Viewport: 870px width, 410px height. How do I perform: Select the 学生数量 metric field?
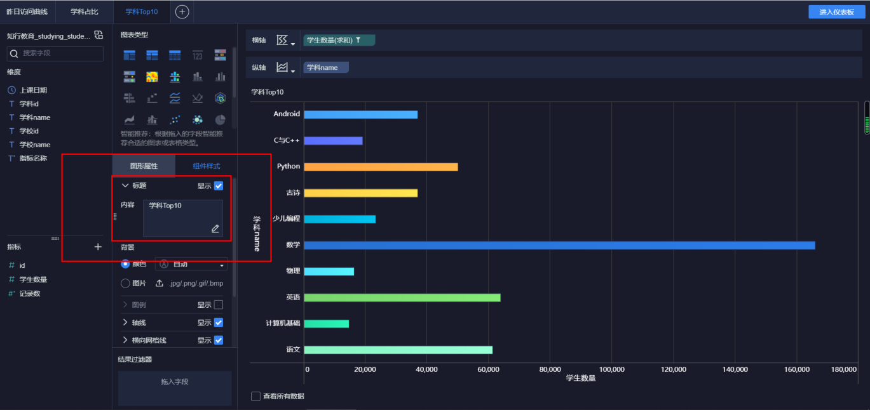pos(33,279)
